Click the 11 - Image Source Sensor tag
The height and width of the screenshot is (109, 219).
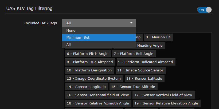[140, 70]
